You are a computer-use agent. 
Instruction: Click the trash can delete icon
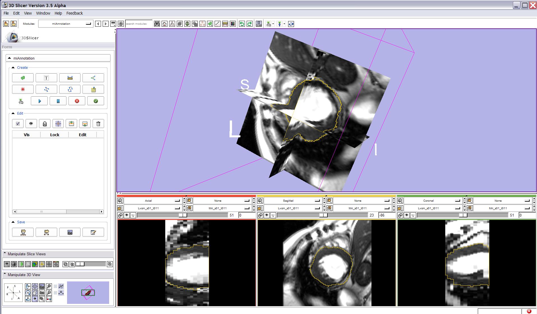tap(98, 124)
